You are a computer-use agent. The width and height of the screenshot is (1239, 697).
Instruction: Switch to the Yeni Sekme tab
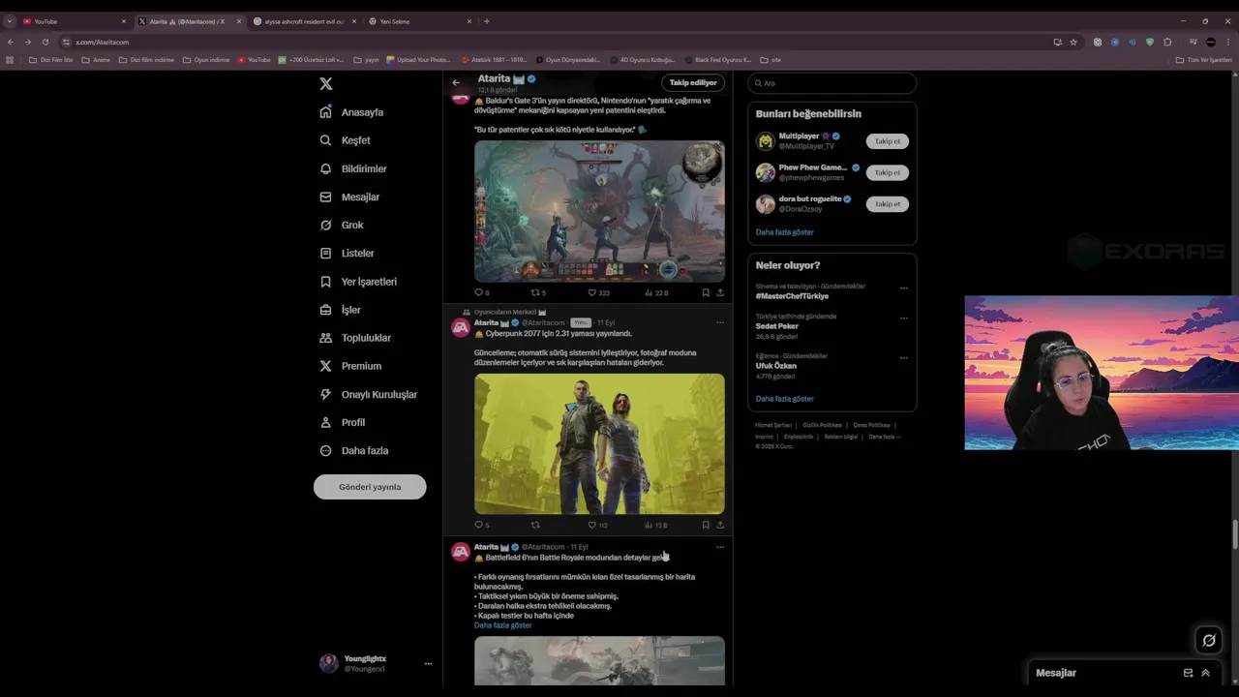pos(420,21)
